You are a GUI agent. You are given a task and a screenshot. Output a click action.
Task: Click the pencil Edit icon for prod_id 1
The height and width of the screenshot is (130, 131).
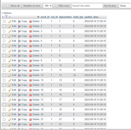(x=10, y=22)
